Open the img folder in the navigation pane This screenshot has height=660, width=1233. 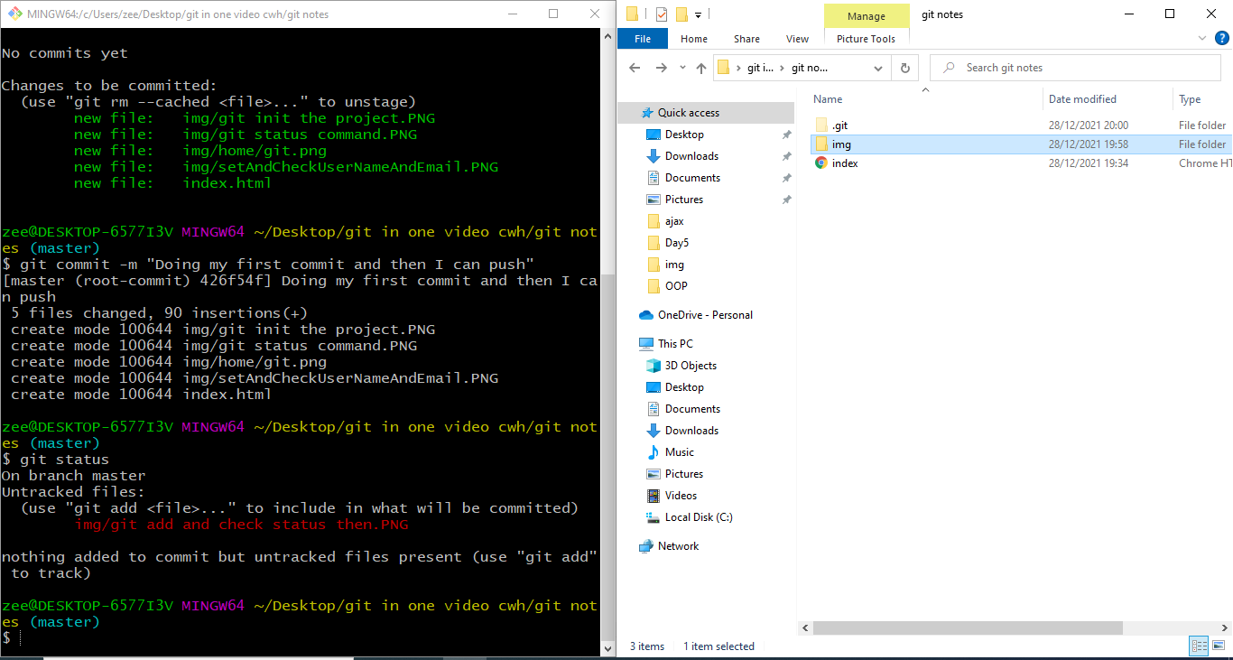point(674,265)
